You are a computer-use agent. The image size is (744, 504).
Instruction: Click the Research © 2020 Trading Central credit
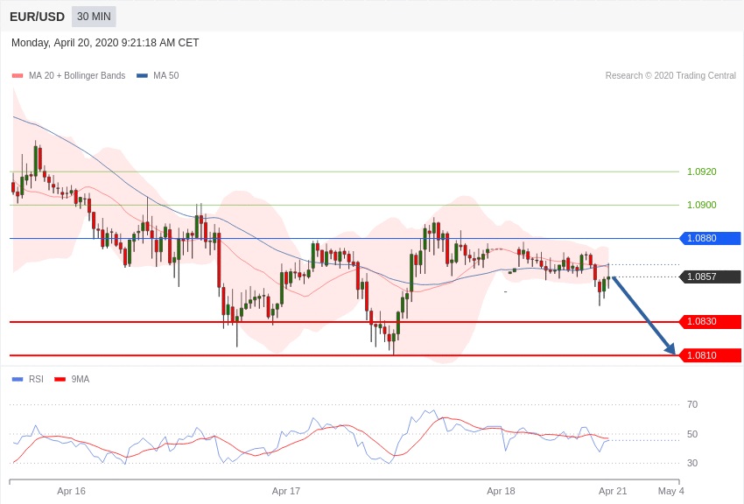click(670, 76)
